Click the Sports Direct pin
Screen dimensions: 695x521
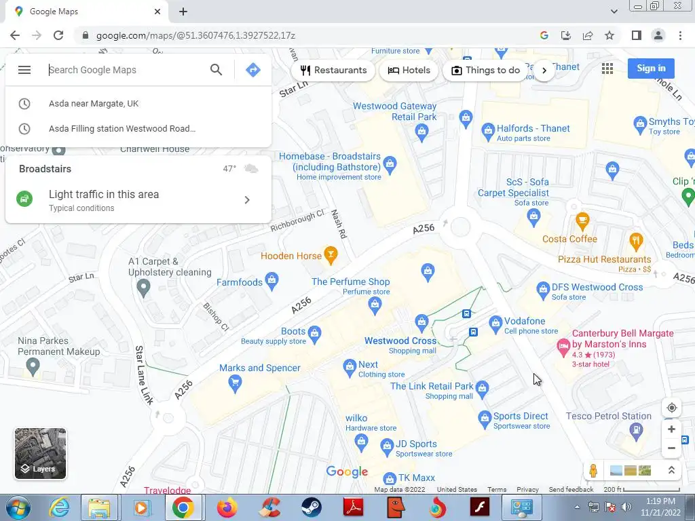(x=485, y=419)
